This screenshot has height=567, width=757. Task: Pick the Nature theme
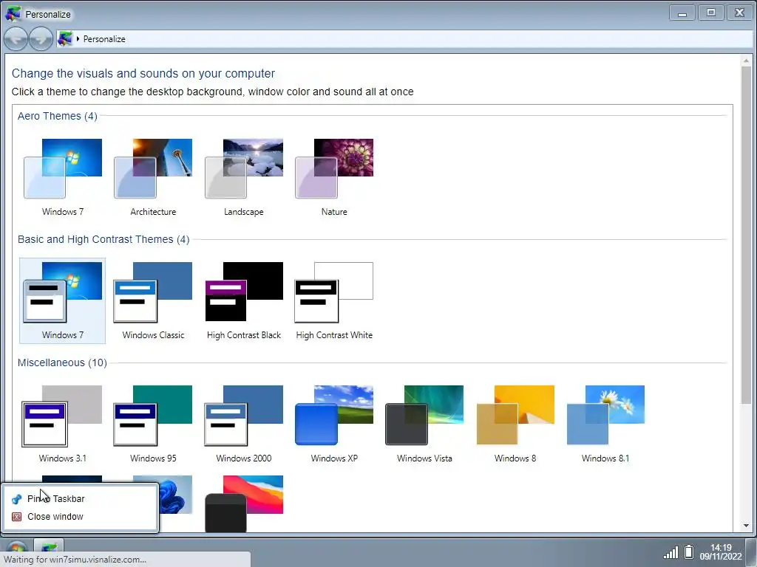(334, 177)
